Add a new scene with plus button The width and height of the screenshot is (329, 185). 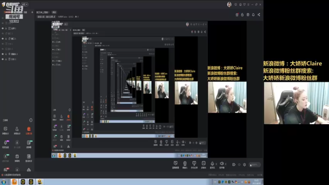(x=32, y=12)
